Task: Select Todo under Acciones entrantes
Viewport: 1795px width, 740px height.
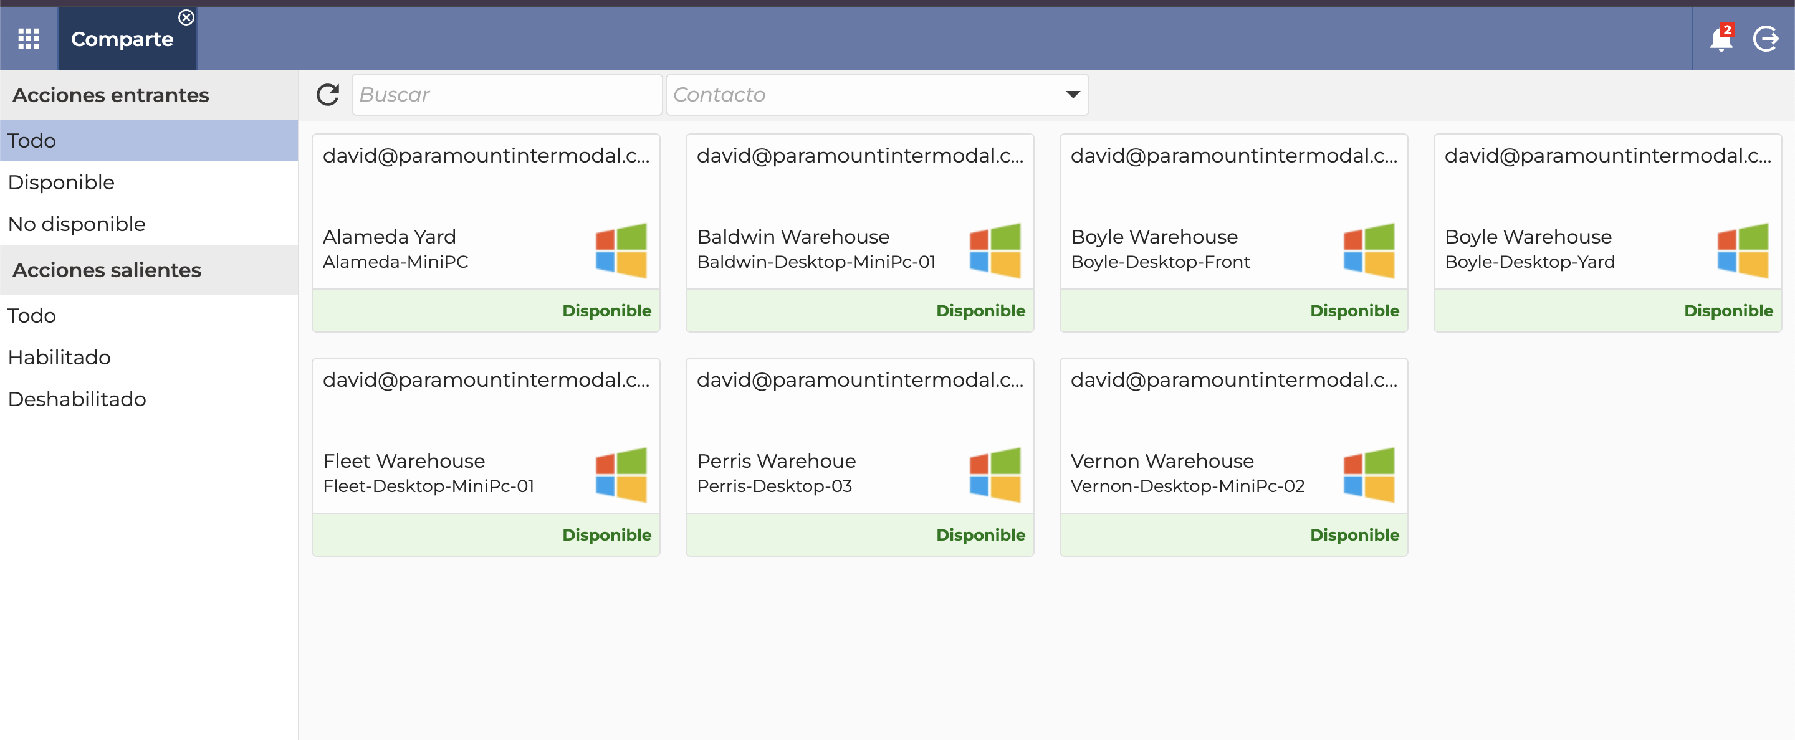Action: pos(149,141)
